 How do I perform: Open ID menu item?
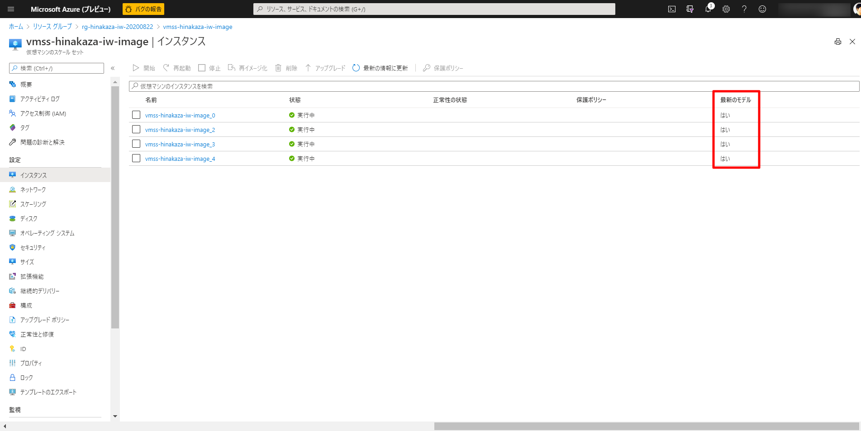[x=55, y=349]
